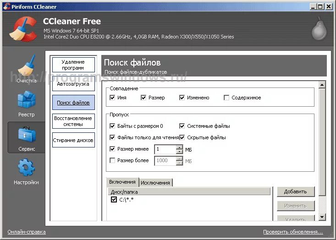Switch to the Исключения tab
Viewport: 336px width, 240px height.
click(x=155, y=183)
